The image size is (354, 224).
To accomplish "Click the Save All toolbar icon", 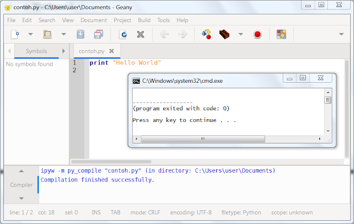I will point(98,34).
